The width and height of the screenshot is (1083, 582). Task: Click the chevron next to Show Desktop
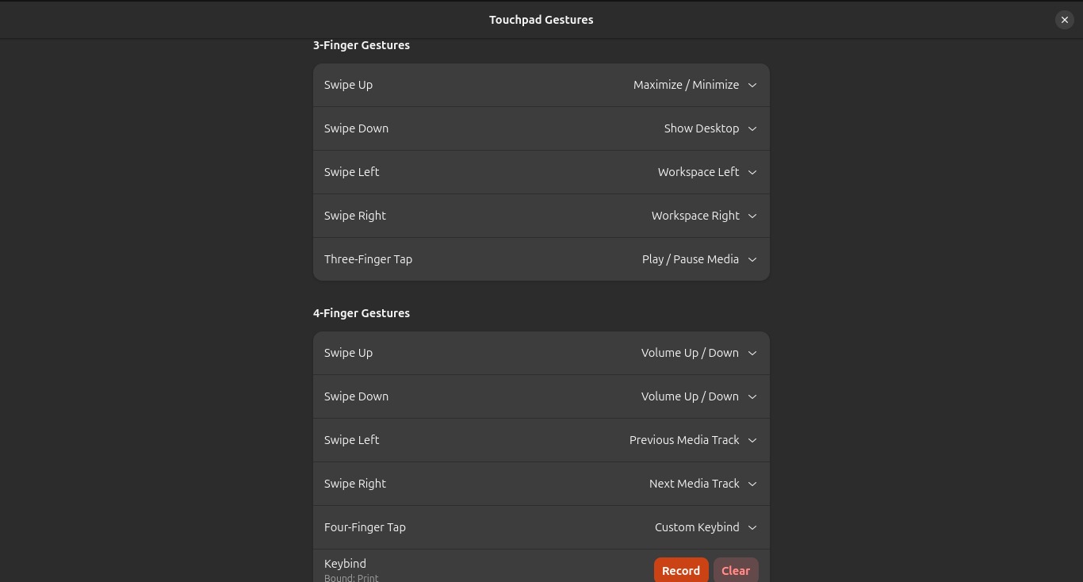(x=752, y=128)
